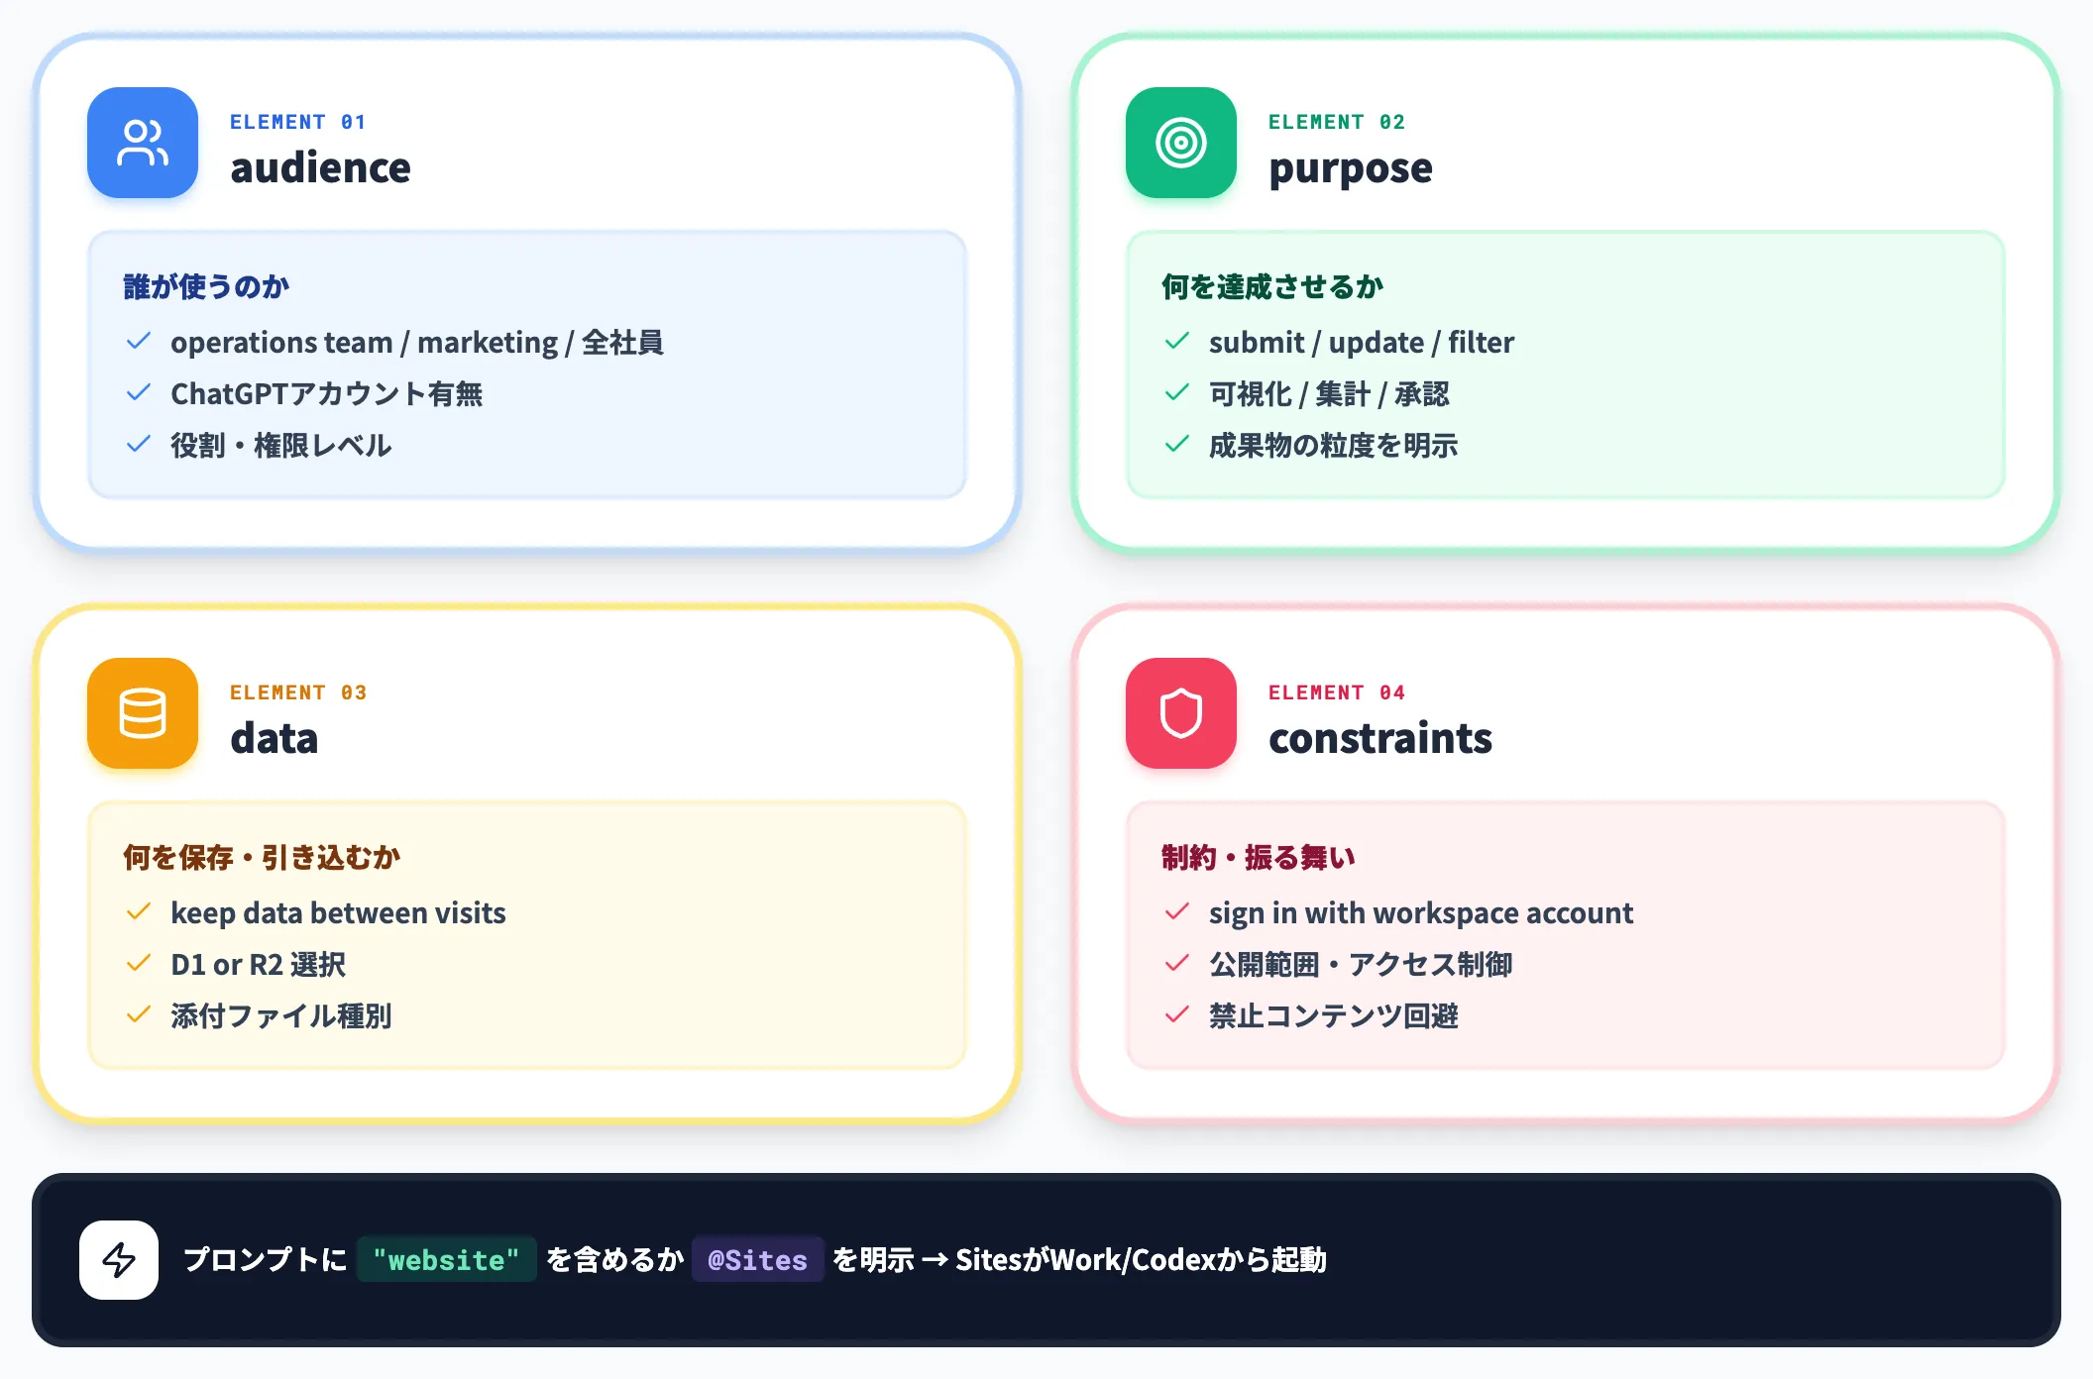Click the checkmark beside keep data between visits
The height and width of the screenshot is (1379, 2093).
(x=139, y=912)
